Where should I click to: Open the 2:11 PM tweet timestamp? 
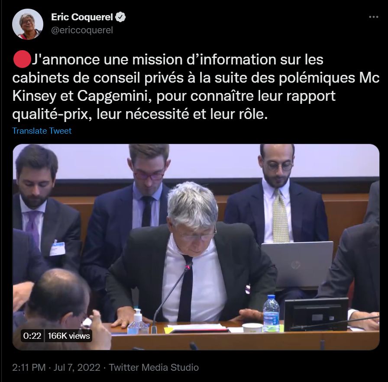coord(29,367)
